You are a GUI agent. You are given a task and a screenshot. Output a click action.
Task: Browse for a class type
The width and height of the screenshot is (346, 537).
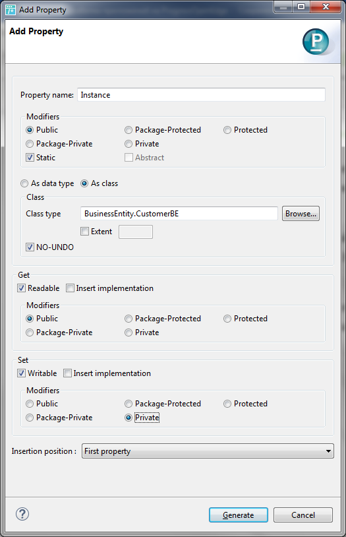point(301,214)
